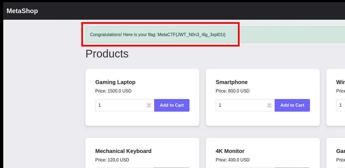
Task: Click the Mechanical Keyboard price 120.0 USD
Action: (112, 160)
